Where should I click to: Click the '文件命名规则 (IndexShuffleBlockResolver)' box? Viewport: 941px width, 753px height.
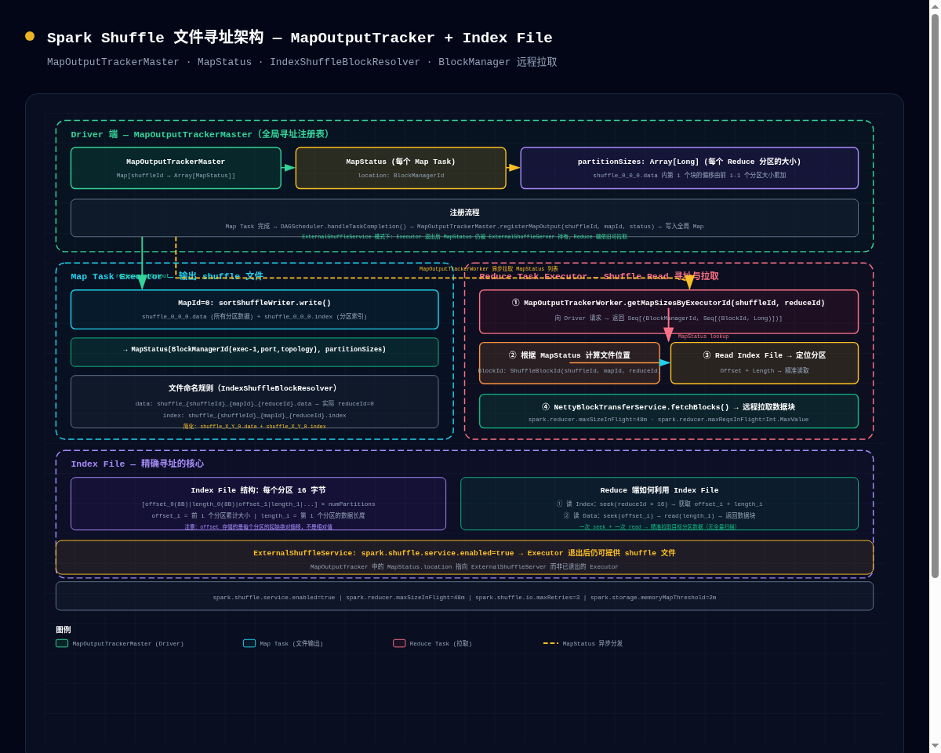[x=254, y=402]
